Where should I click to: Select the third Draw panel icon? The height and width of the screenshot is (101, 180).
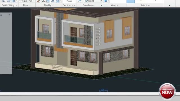tap(31, 1)
